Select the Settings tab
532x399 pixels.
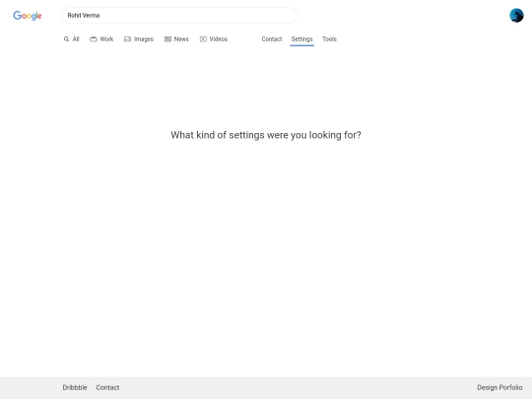click(x=302, y=39)
